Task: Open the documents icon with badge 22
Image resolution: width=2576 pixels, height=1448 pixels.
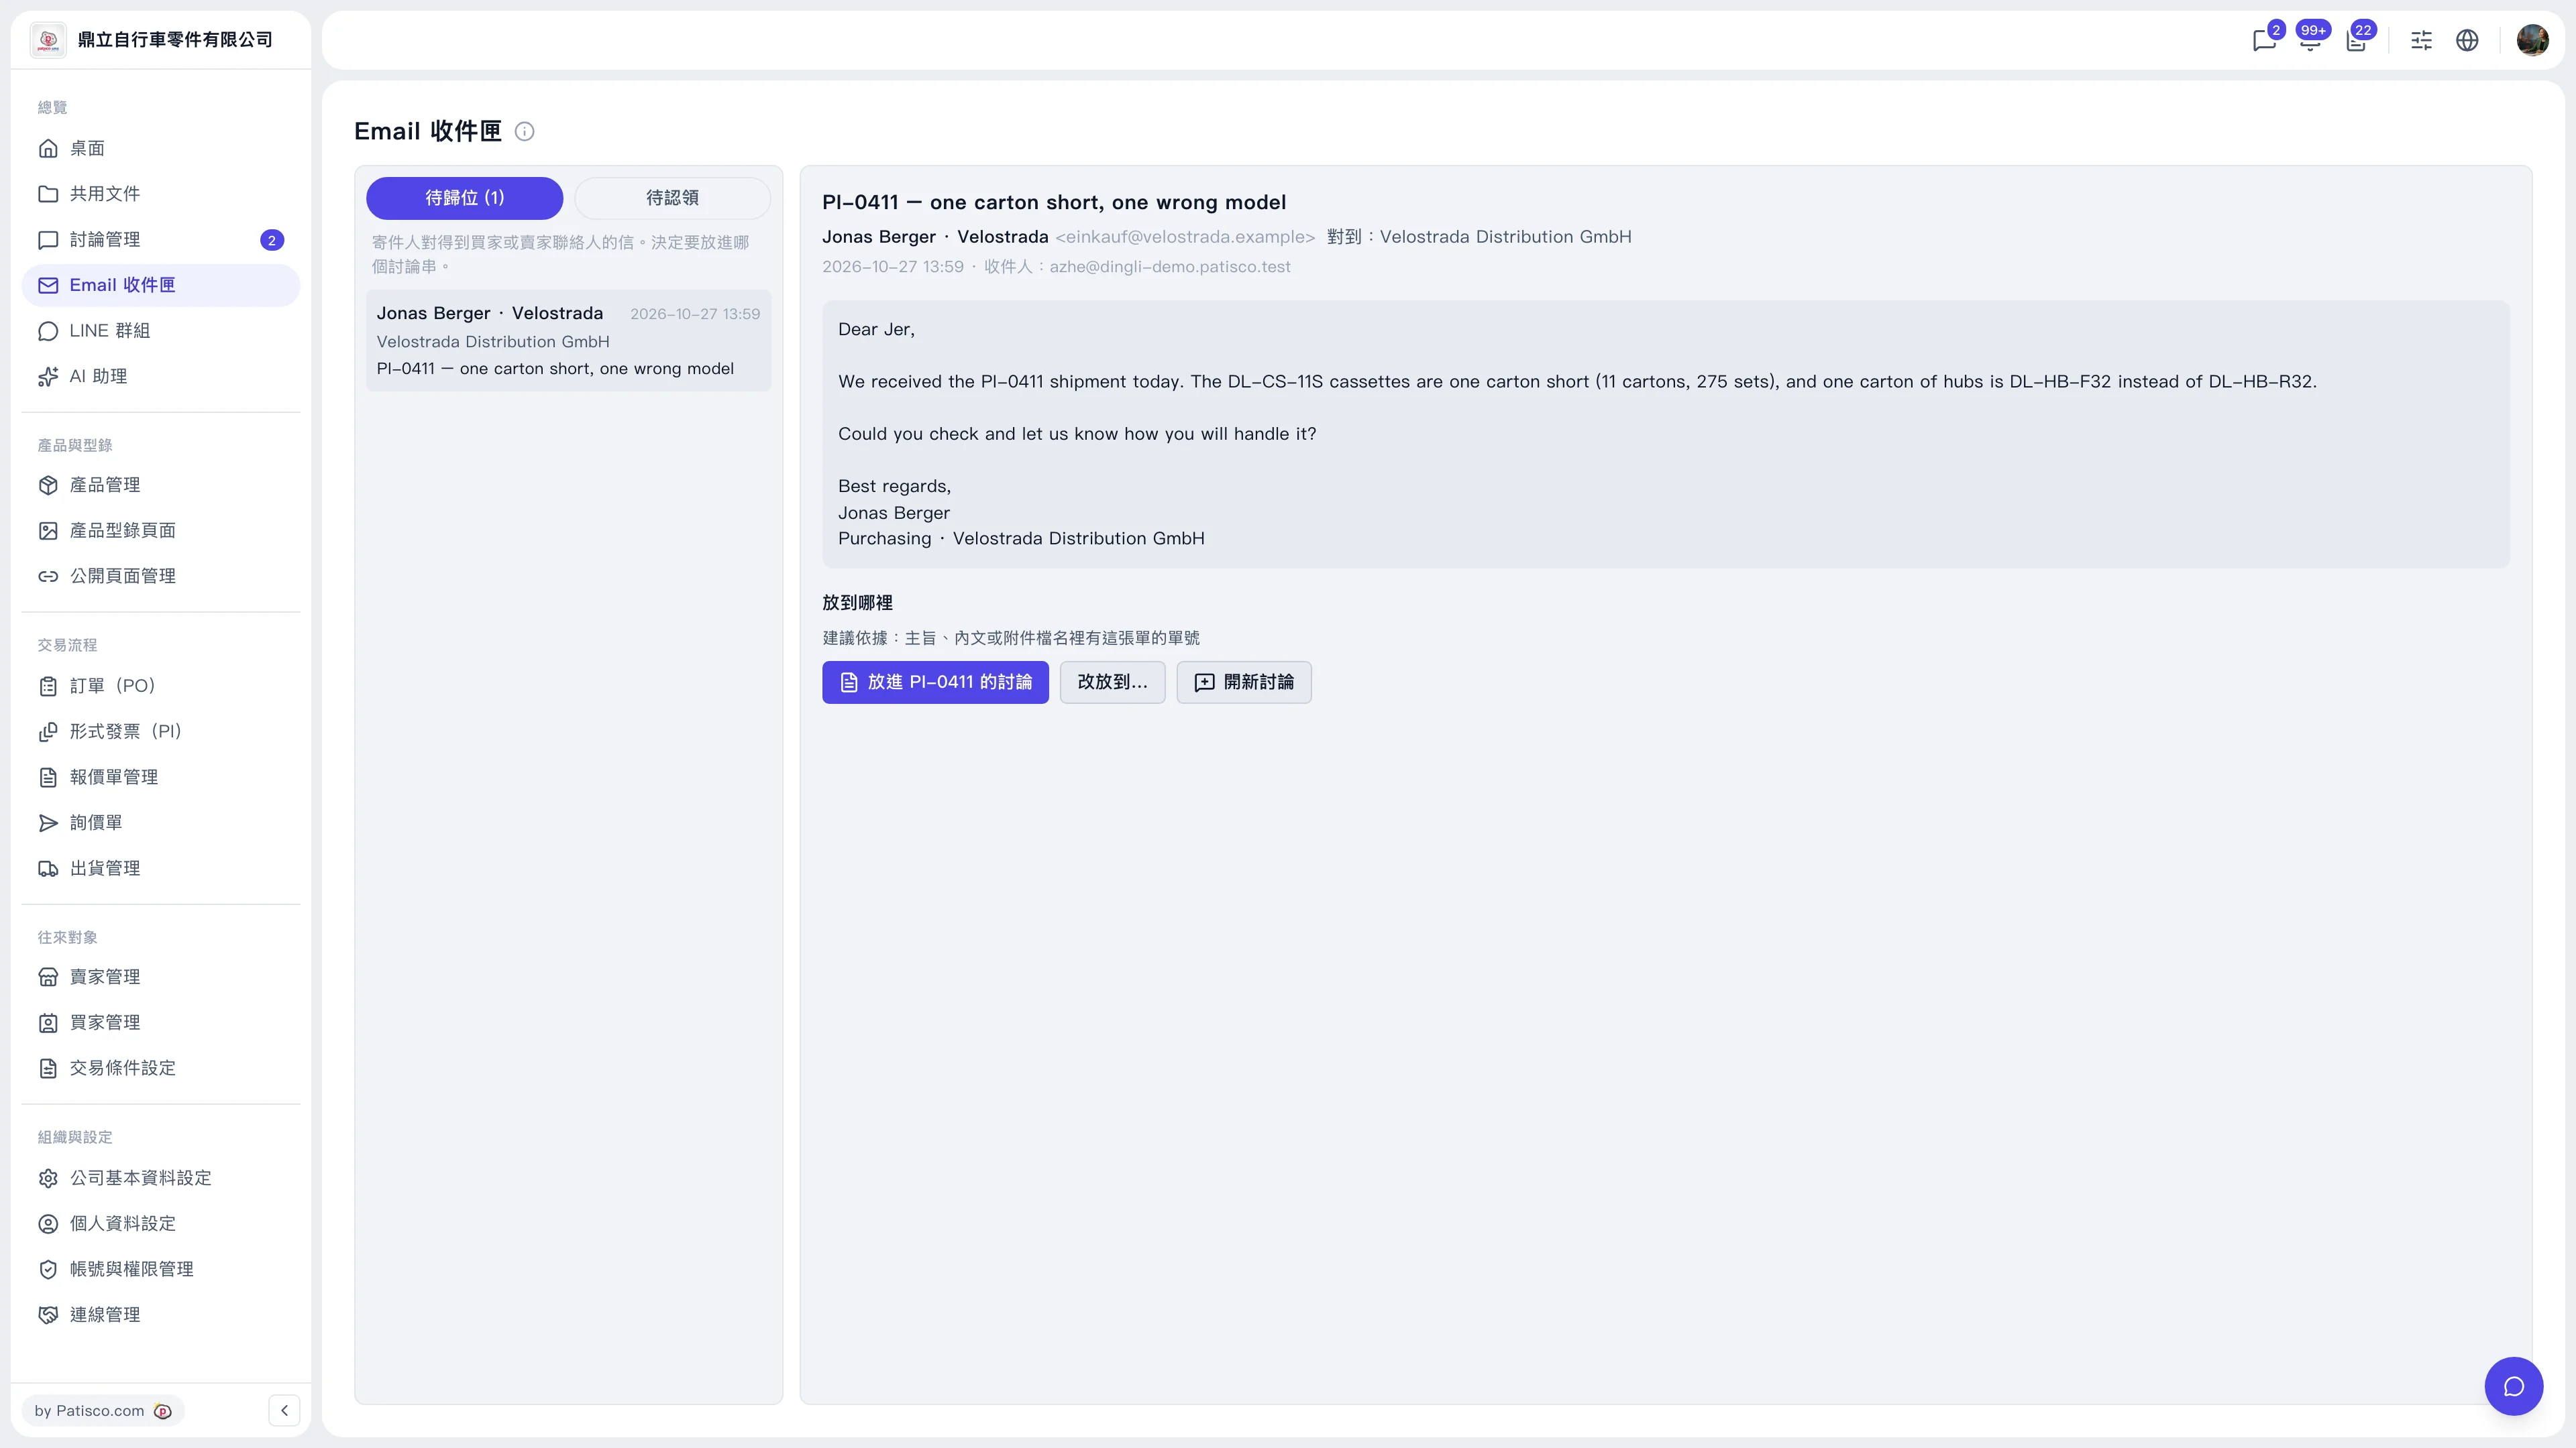Action: pos(2357,40)
